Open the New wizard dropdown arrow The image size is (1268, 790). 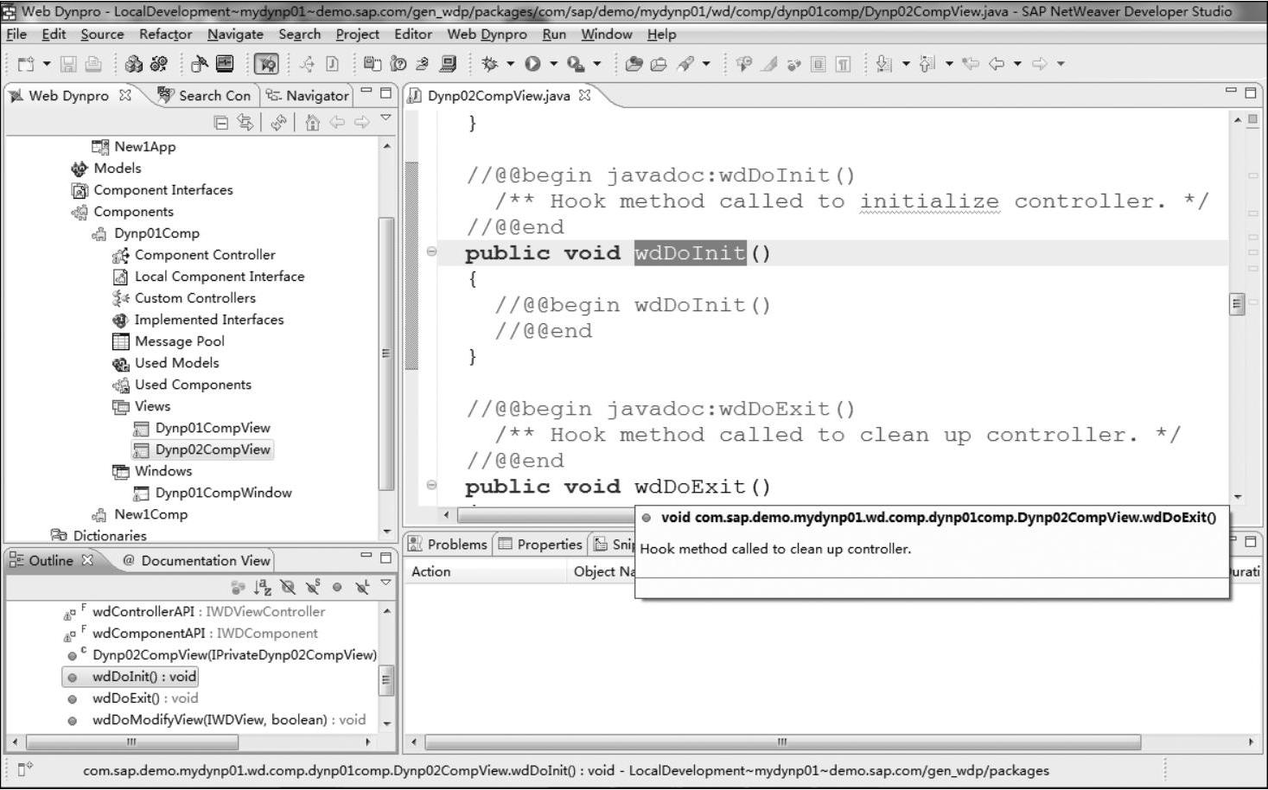point(47,64)
